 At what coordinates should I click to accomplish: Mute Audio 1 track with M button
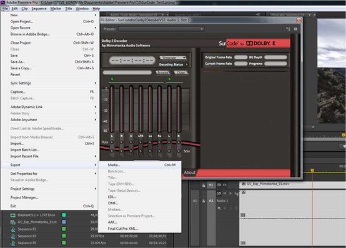pyautogui.click(x=225, y=194)
